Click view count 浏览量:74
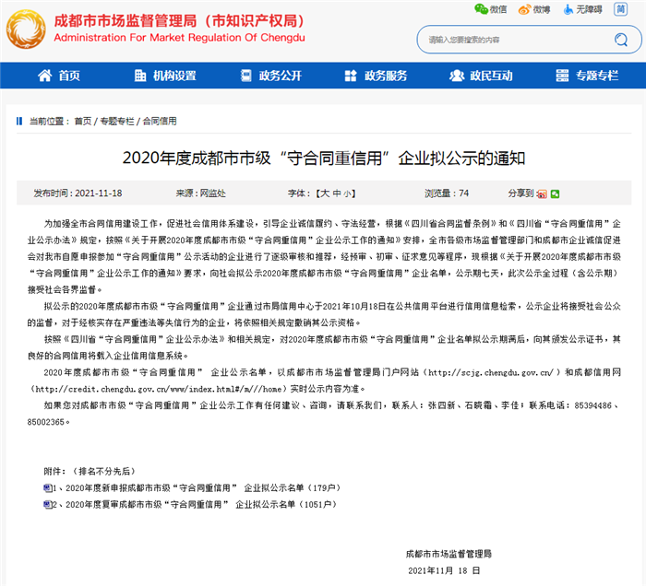 (447, 193)
